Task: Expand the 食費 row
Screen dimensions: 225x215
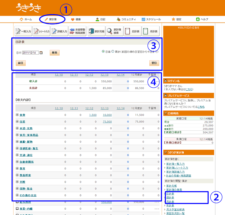Action: coord(17,115)
